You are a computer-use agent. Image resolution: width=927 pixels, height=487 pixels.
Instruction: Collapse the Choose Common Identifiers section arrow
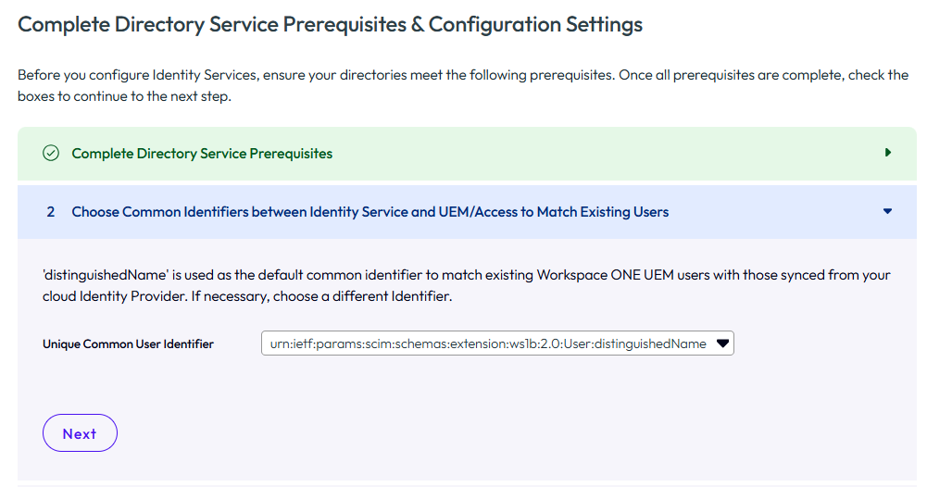pos(887,211)
